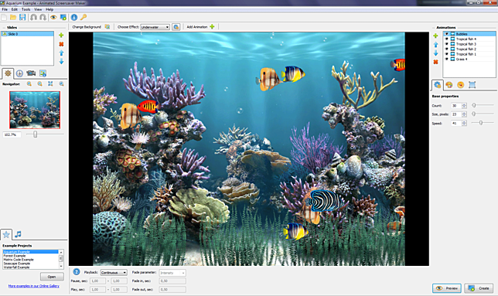The image size is (498, 296).
Task: Move the slide down with the blue arrow
Action: [61, 62]
